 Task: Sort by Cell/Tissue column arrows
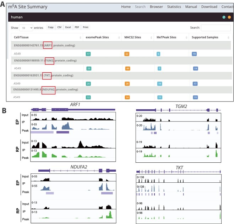point(81,37)
